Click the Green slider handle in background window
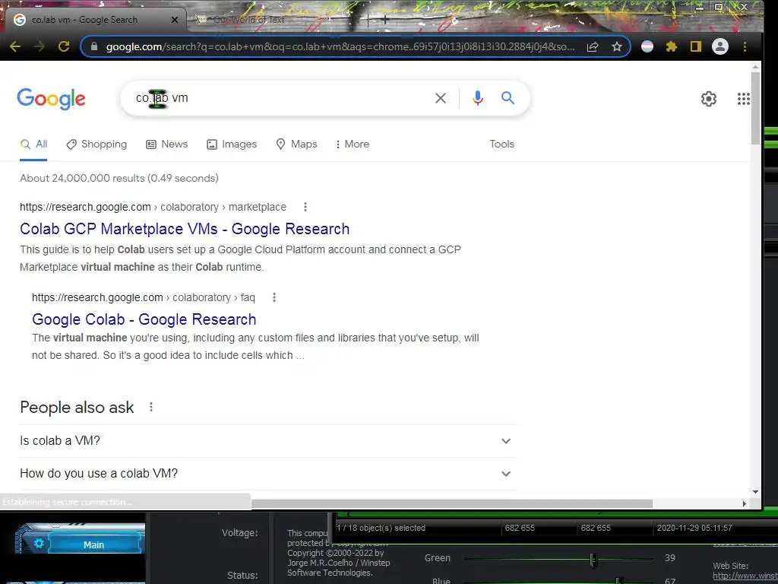778x584 pixels. pos(593,560)
